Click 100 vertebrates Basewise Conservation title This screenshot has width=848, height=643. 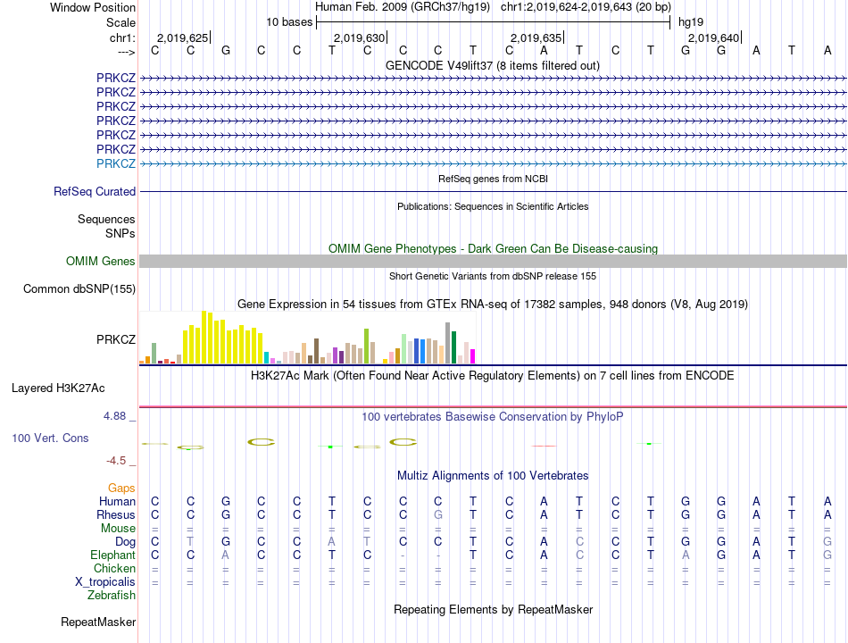(x=493, y=417)
